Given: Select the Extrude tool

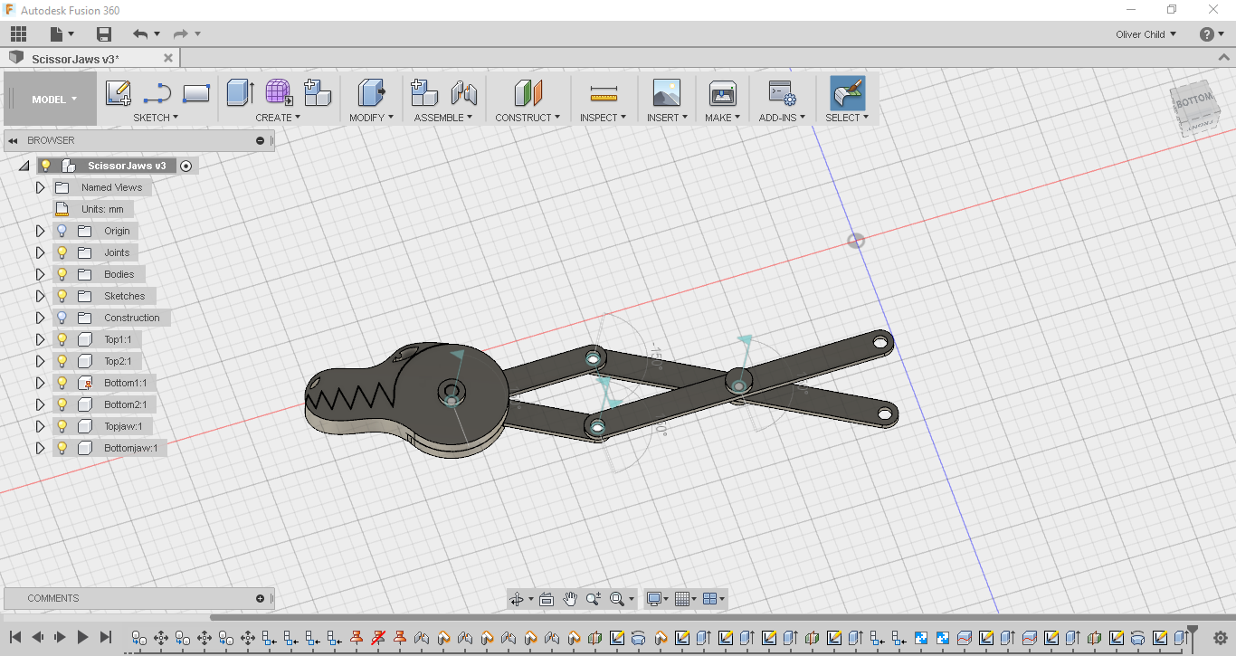Looking at the screenshot, I should [240, 93].
